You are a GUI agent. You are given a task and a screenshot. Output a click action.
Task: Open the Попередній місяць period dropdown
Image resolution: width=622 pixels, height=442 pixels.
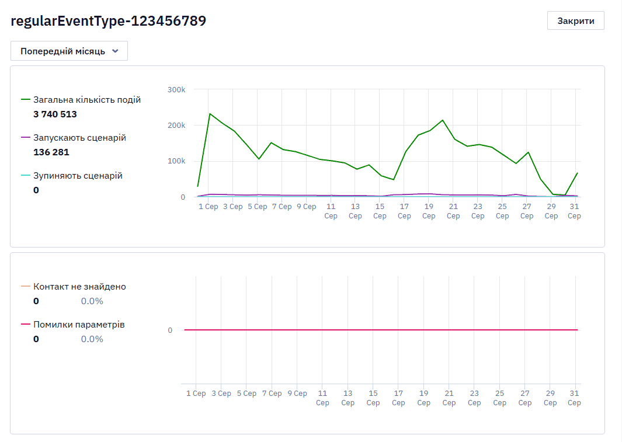[69, 51]
